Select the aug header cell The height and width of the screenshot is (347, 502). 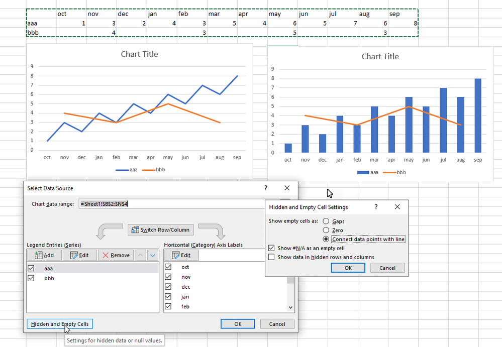373,14
